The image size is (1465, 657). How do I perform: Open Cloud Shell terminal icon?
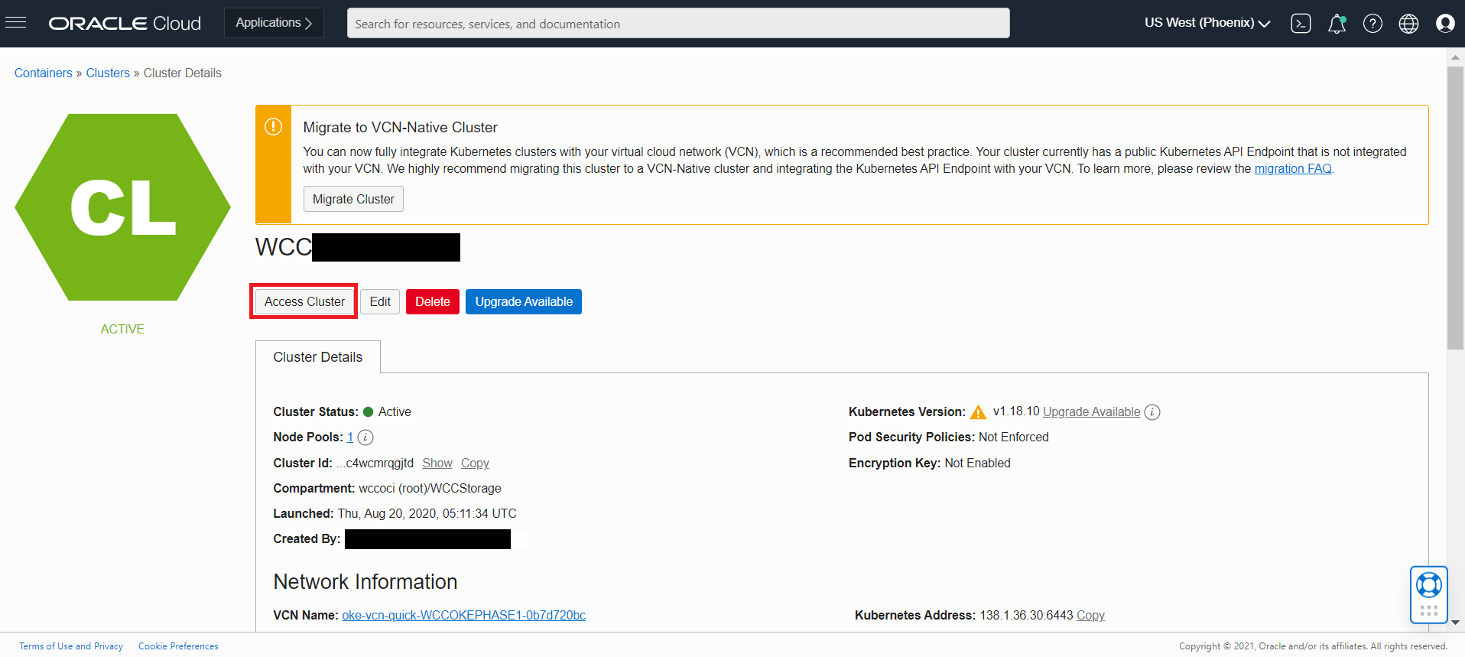1301,24
